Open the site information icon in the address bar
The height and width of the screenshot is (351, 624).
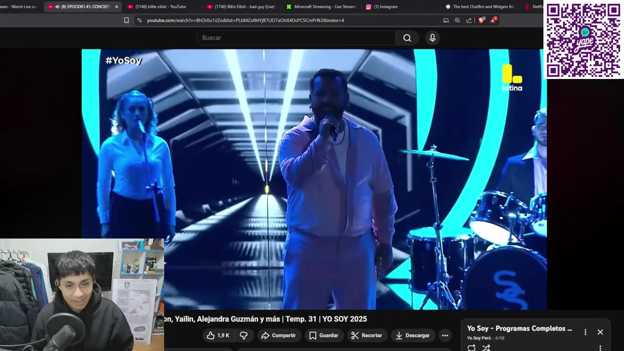click(139, 20)
